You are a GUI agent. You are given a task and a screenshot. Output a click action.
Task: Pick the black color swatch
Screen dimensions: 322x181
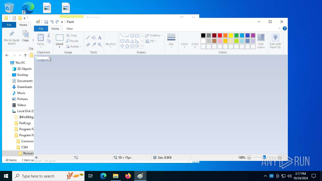[x=203, y=35]
